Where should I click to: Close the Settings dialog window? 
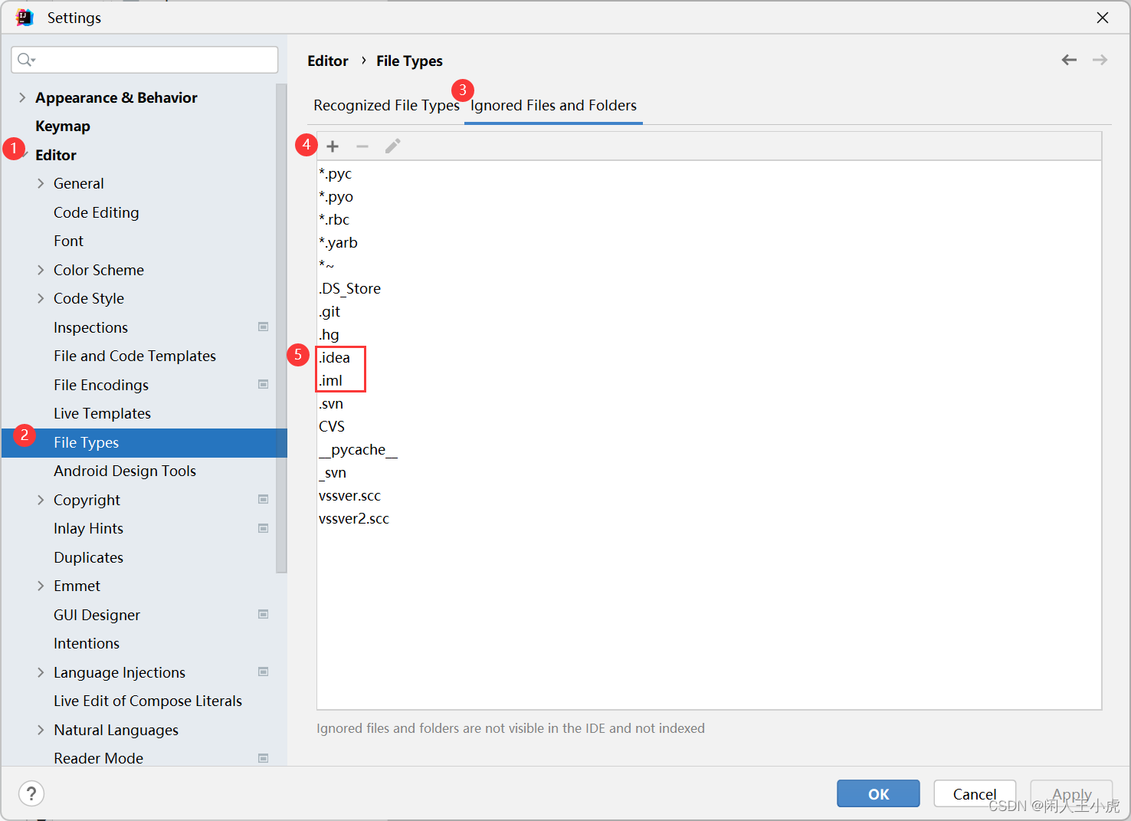1103,17
